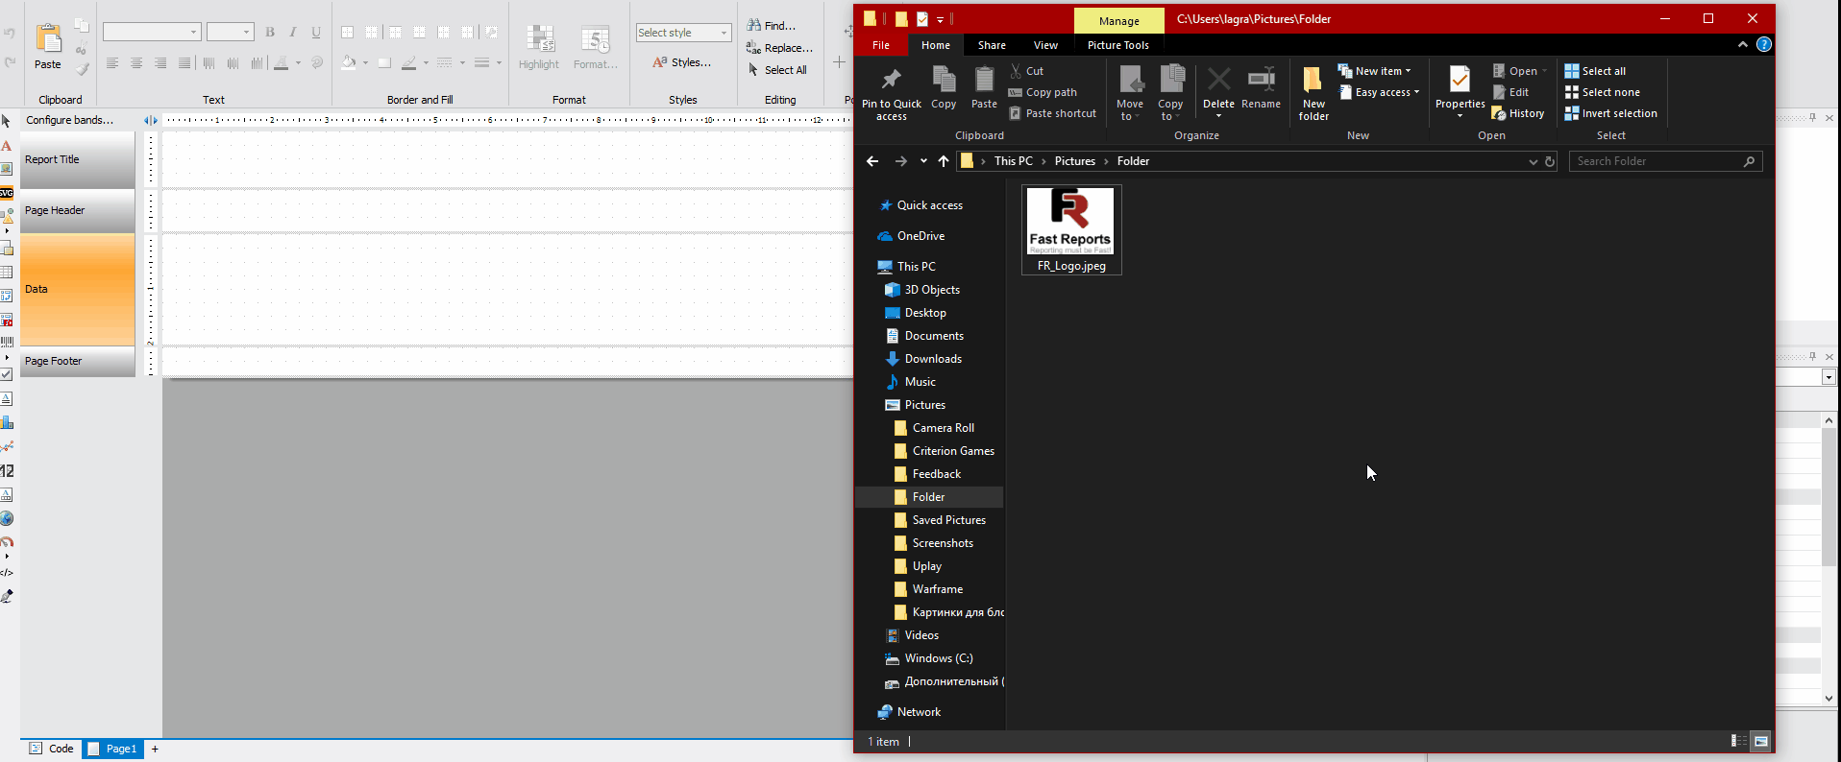
Task: Click Invert selection in Explorer
Action: [1610, 113]
